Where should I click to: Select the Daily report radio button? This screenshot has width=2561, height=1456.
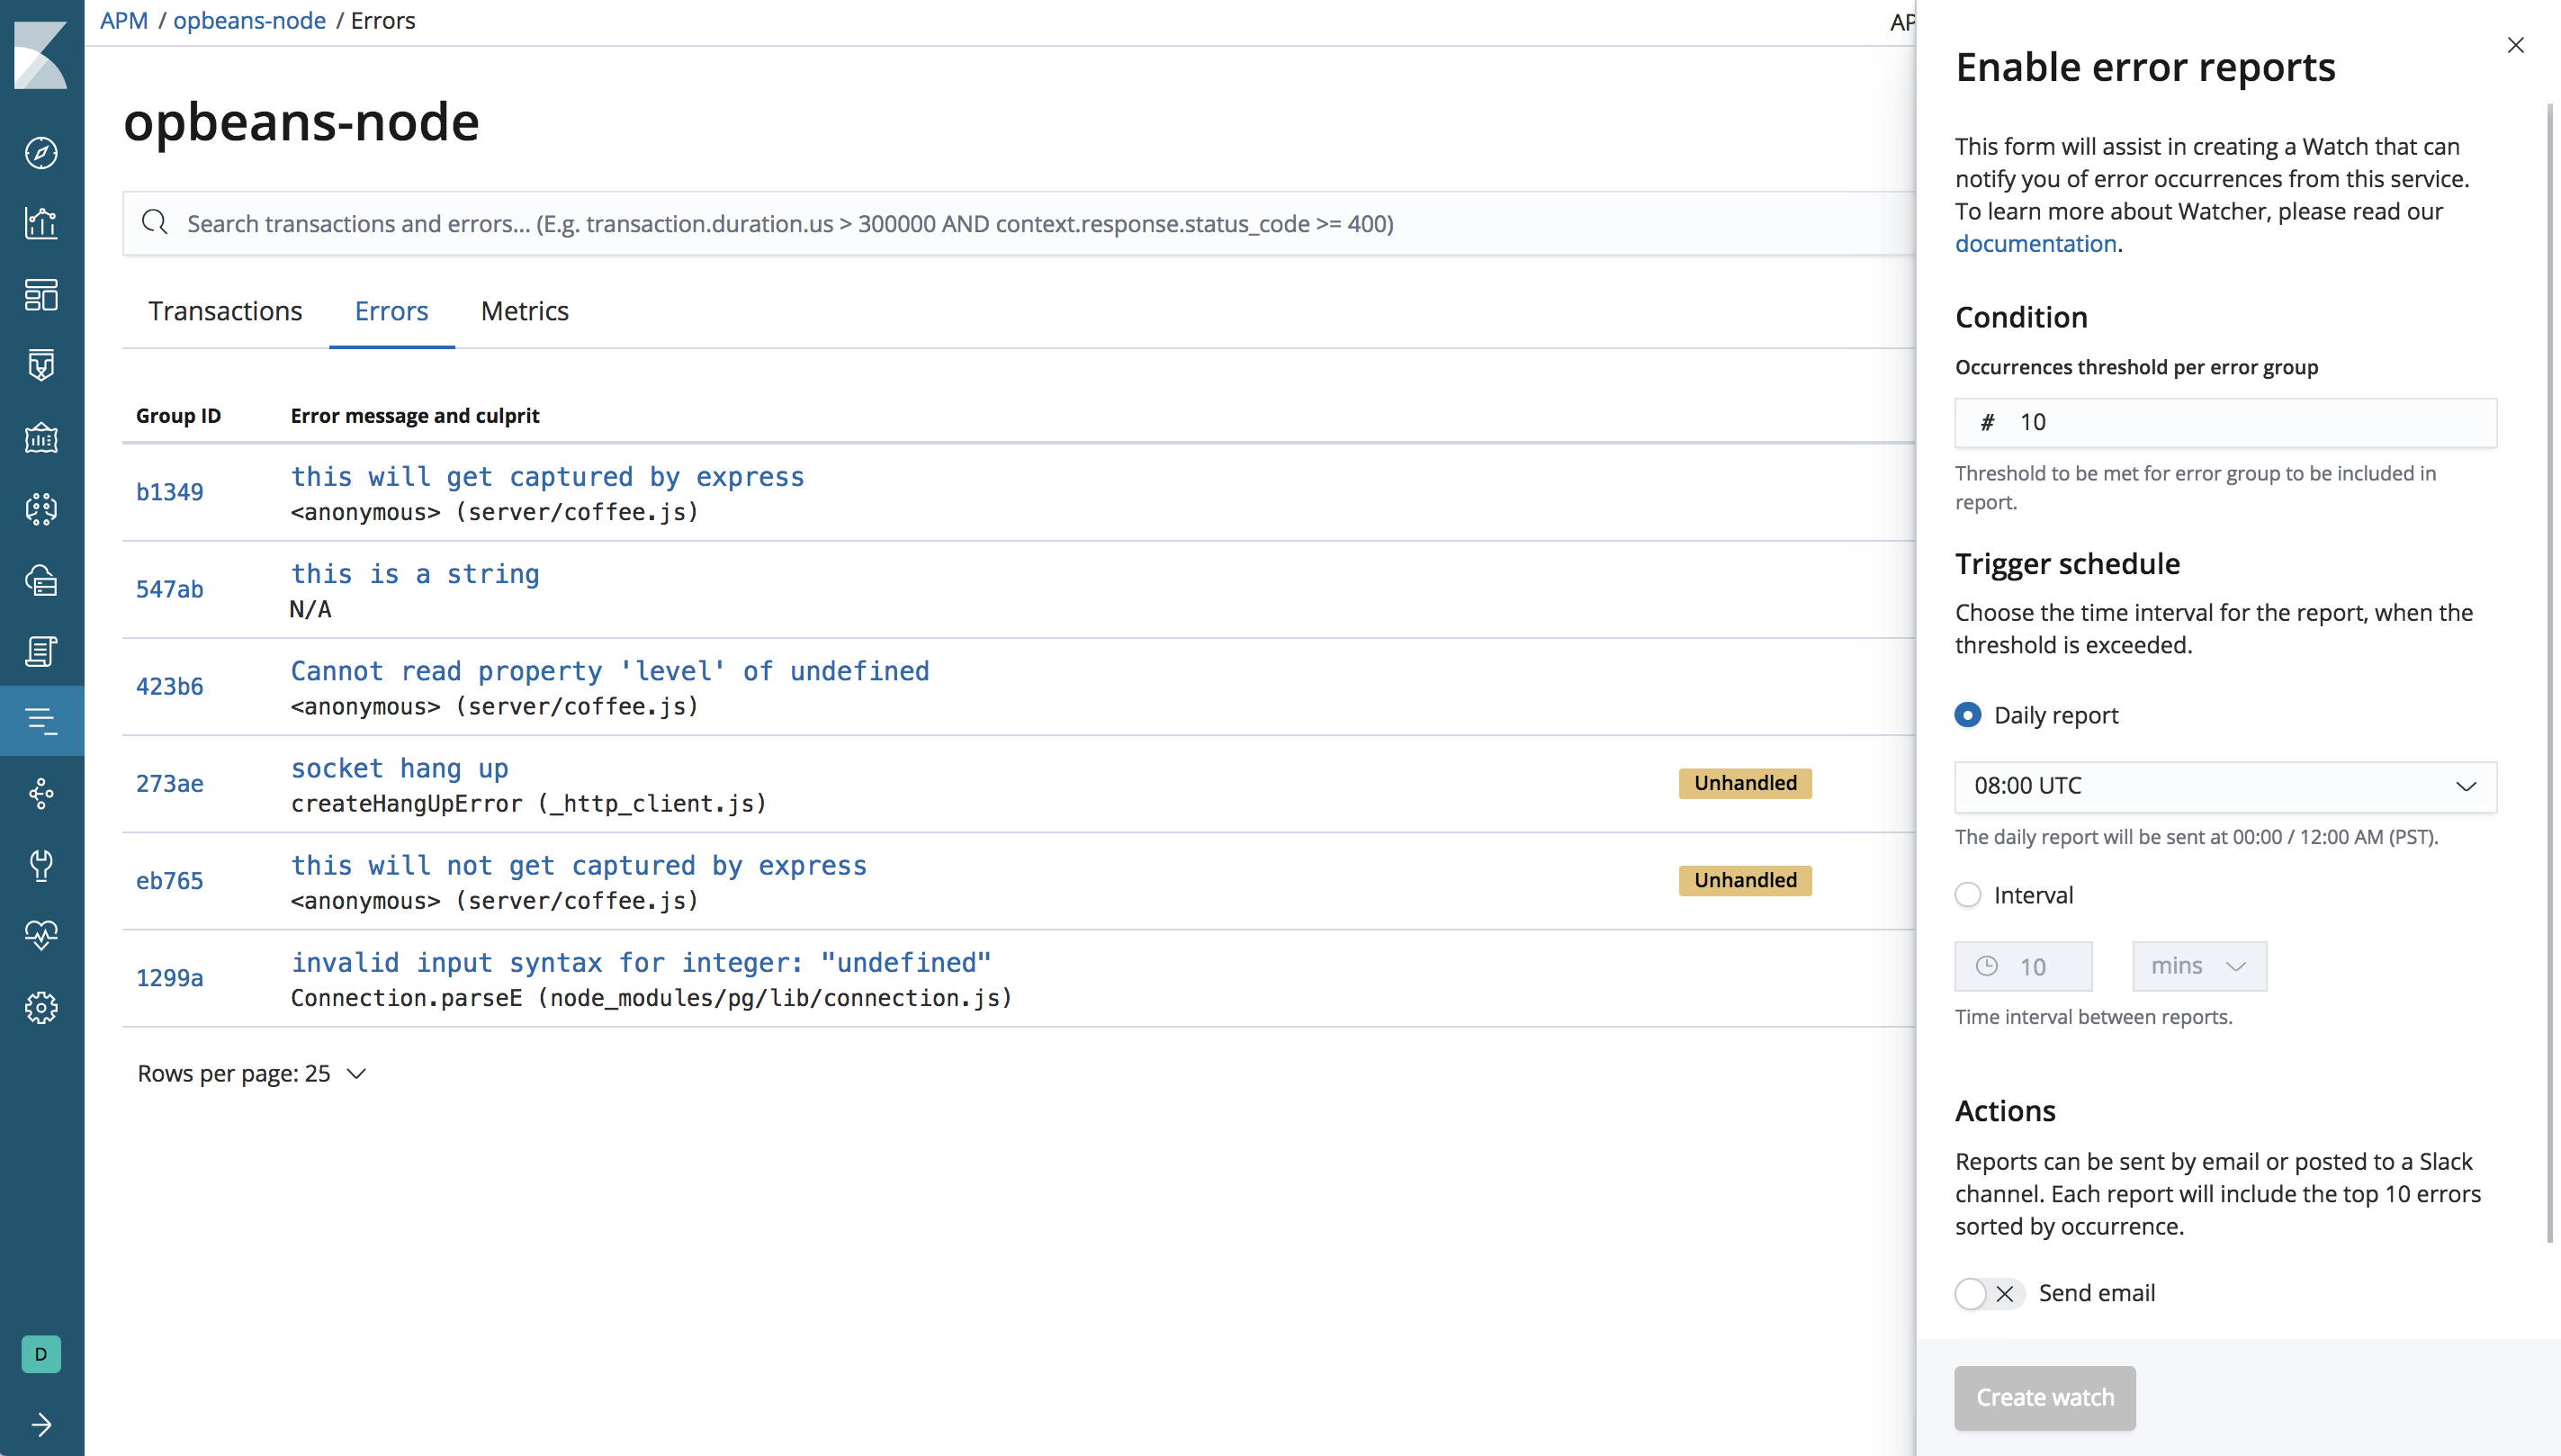1968,714
